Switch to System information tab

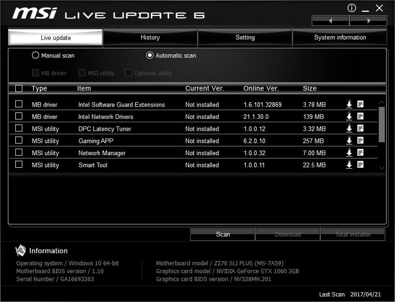pos(340,38)
